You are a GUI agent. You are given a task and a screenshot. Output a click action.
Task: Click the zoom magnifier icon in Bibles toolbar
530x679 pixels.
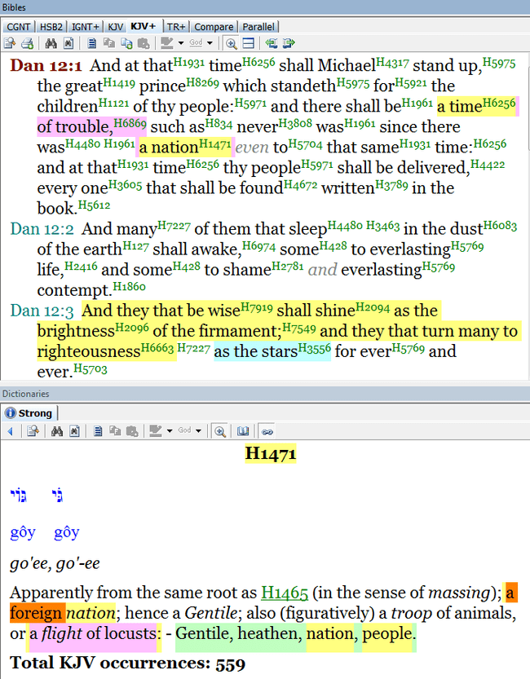(231, 43)
